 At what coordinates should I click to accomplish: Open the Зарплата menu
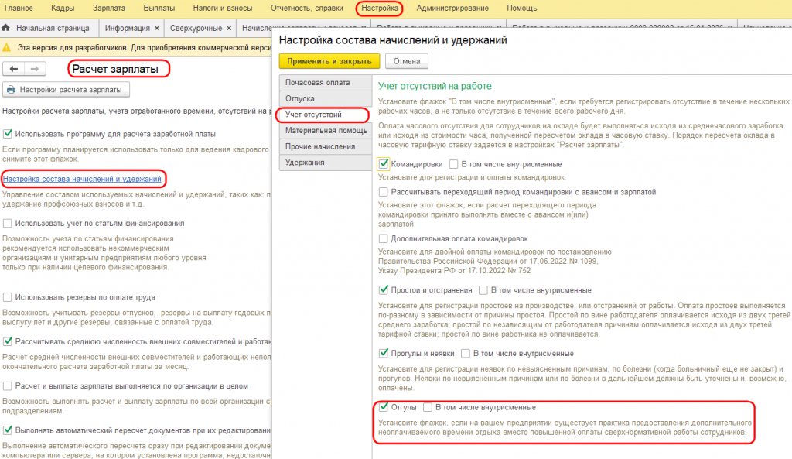coord(109,8)
